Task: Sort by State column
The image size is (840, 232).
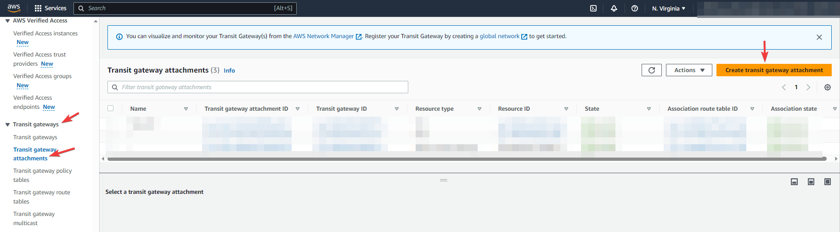Action: pyautogui.click(x=649, y=109)
